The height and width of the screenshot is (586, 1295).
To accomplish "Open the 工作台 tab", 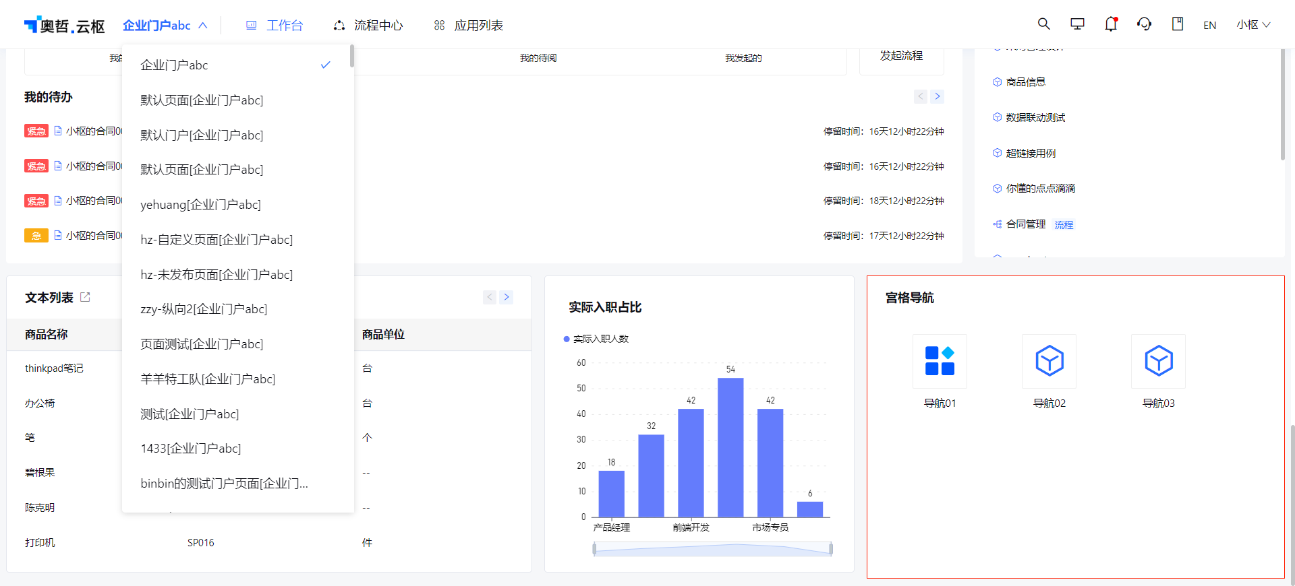I will coord(275,26).
